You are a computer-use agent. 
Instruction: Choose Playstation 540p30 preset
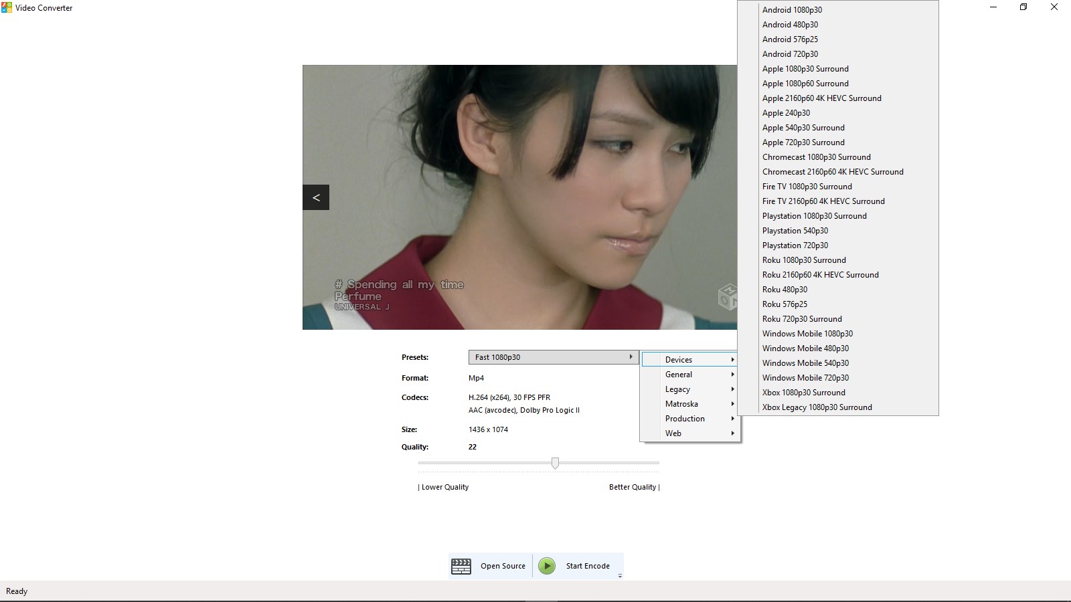click(x=838, y=231)
